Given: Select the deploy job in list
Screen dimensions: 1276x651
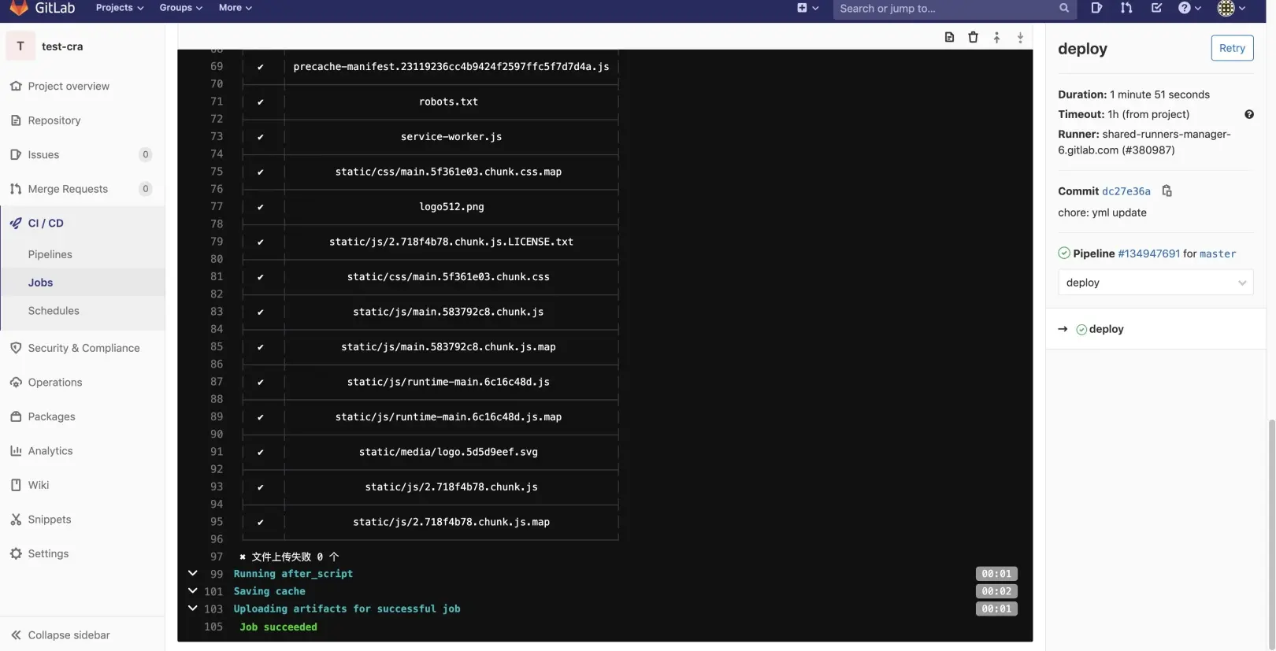Looking at the screenshot, I should pyautogui.click(x=1106, y=329).
